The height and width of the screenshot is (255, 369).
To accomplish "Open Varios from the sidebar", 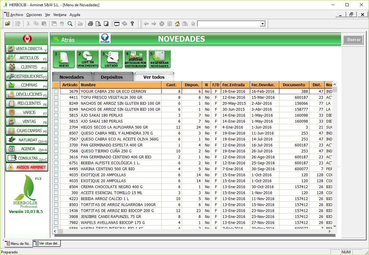I will click(27, 112).
